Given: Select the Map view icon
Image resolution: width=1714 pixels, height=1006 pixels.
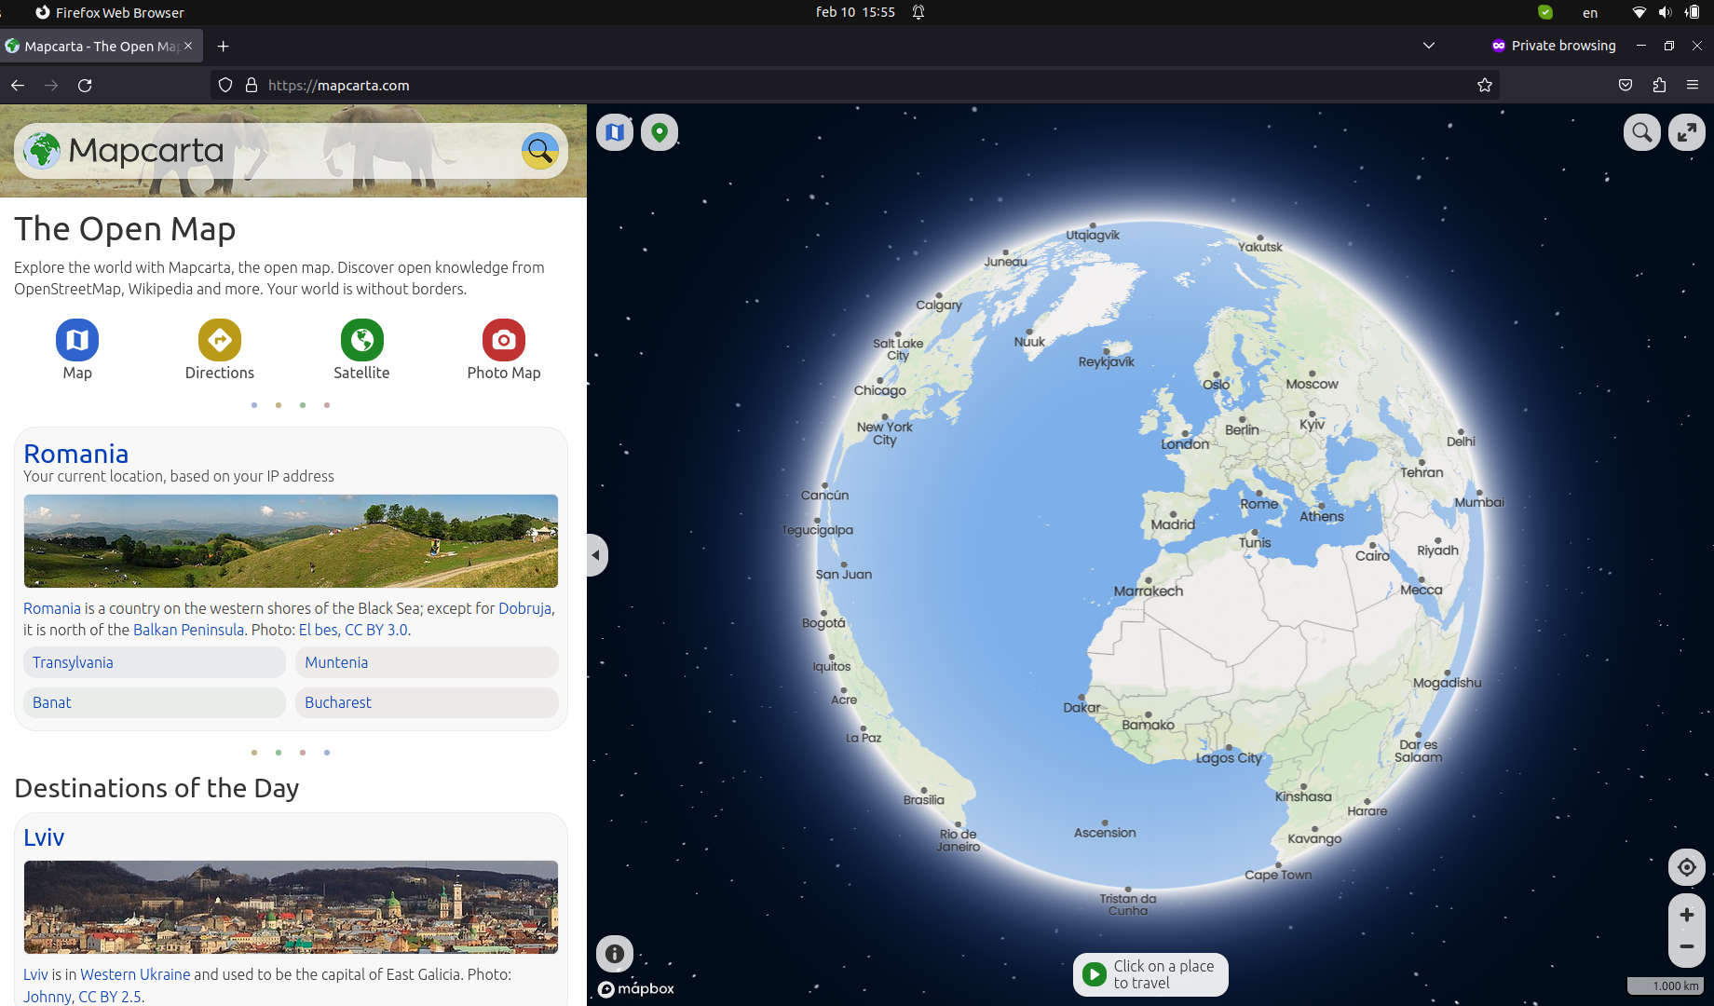Looking at the screenshot, I should tap(77, 340).
